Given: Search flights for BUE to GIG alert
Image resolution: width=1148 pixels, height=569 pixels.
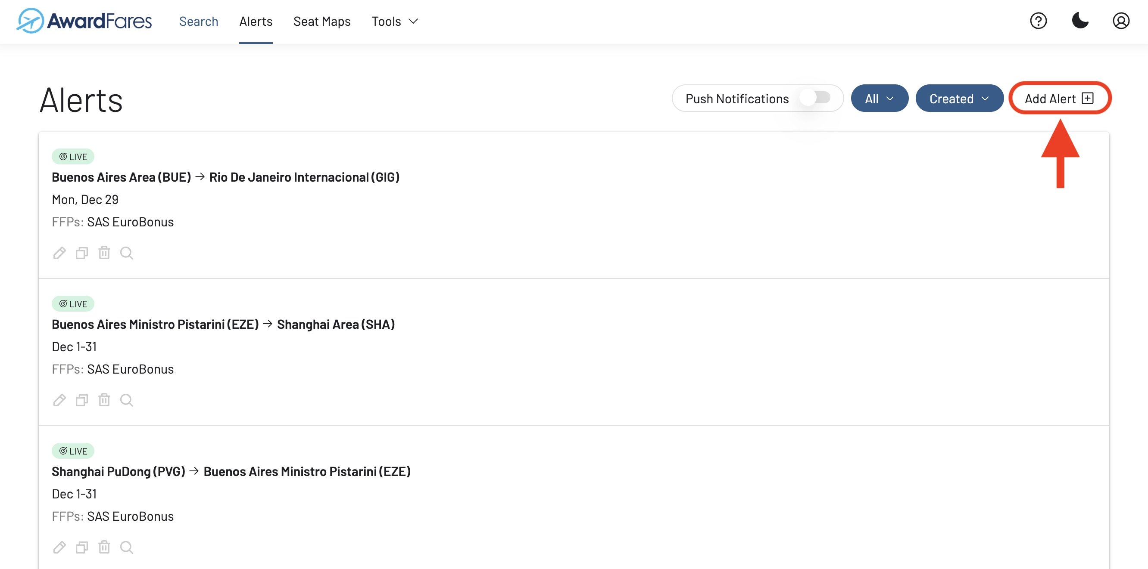Looking at the screenshot, I should point(127,253).
